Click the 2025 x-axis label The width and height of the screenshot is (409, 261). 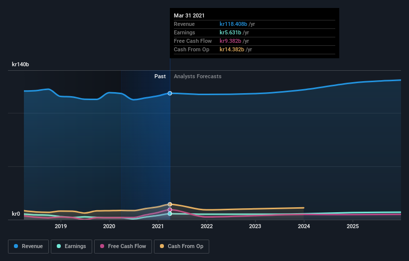[x=353, y=226]
